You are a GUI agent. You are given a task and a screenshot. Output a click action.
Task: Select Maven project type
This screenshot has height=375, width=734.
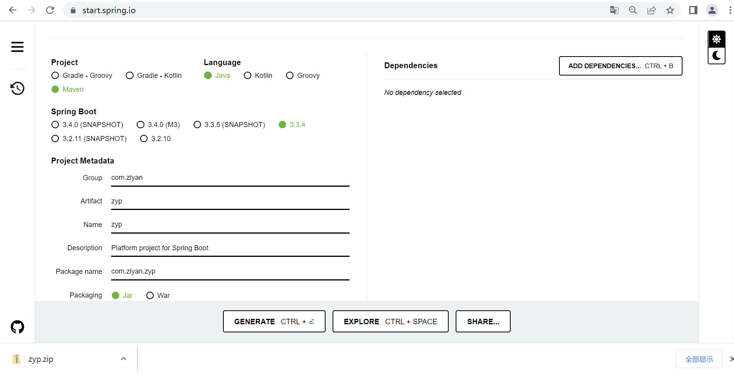[67, 89]
